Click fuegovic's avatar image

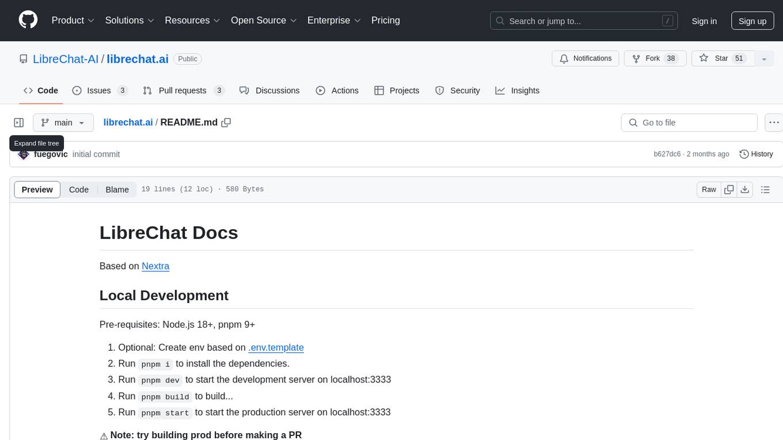(x=24, y=154)
